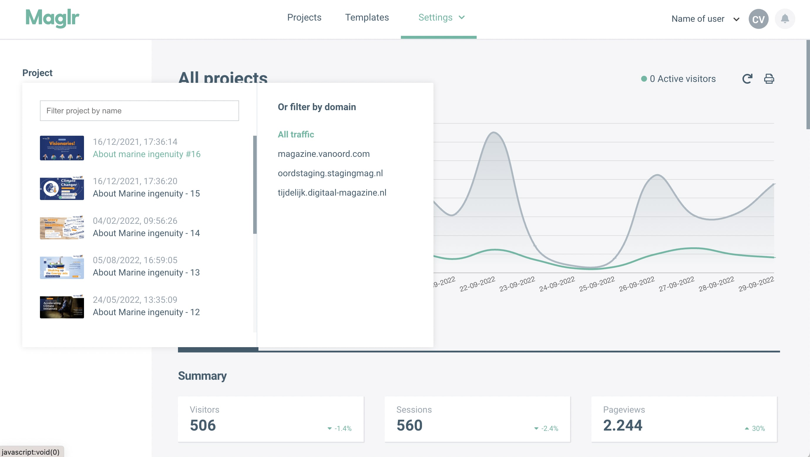The height and width of the screenshot is (457, 810).
Task: Toggle domain filter tijdelijk.digitaal-magazine.nl
Action: pyautogui.click(x=332, y=193)
